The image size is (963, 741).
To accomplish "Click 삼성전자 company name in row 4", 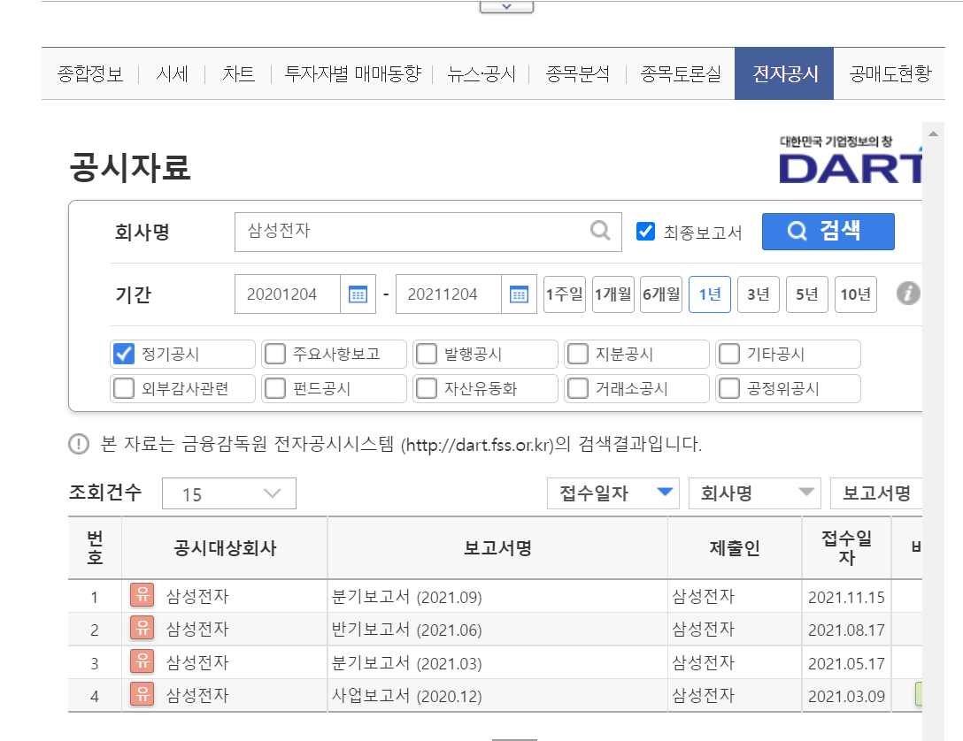I will (197, 695).
